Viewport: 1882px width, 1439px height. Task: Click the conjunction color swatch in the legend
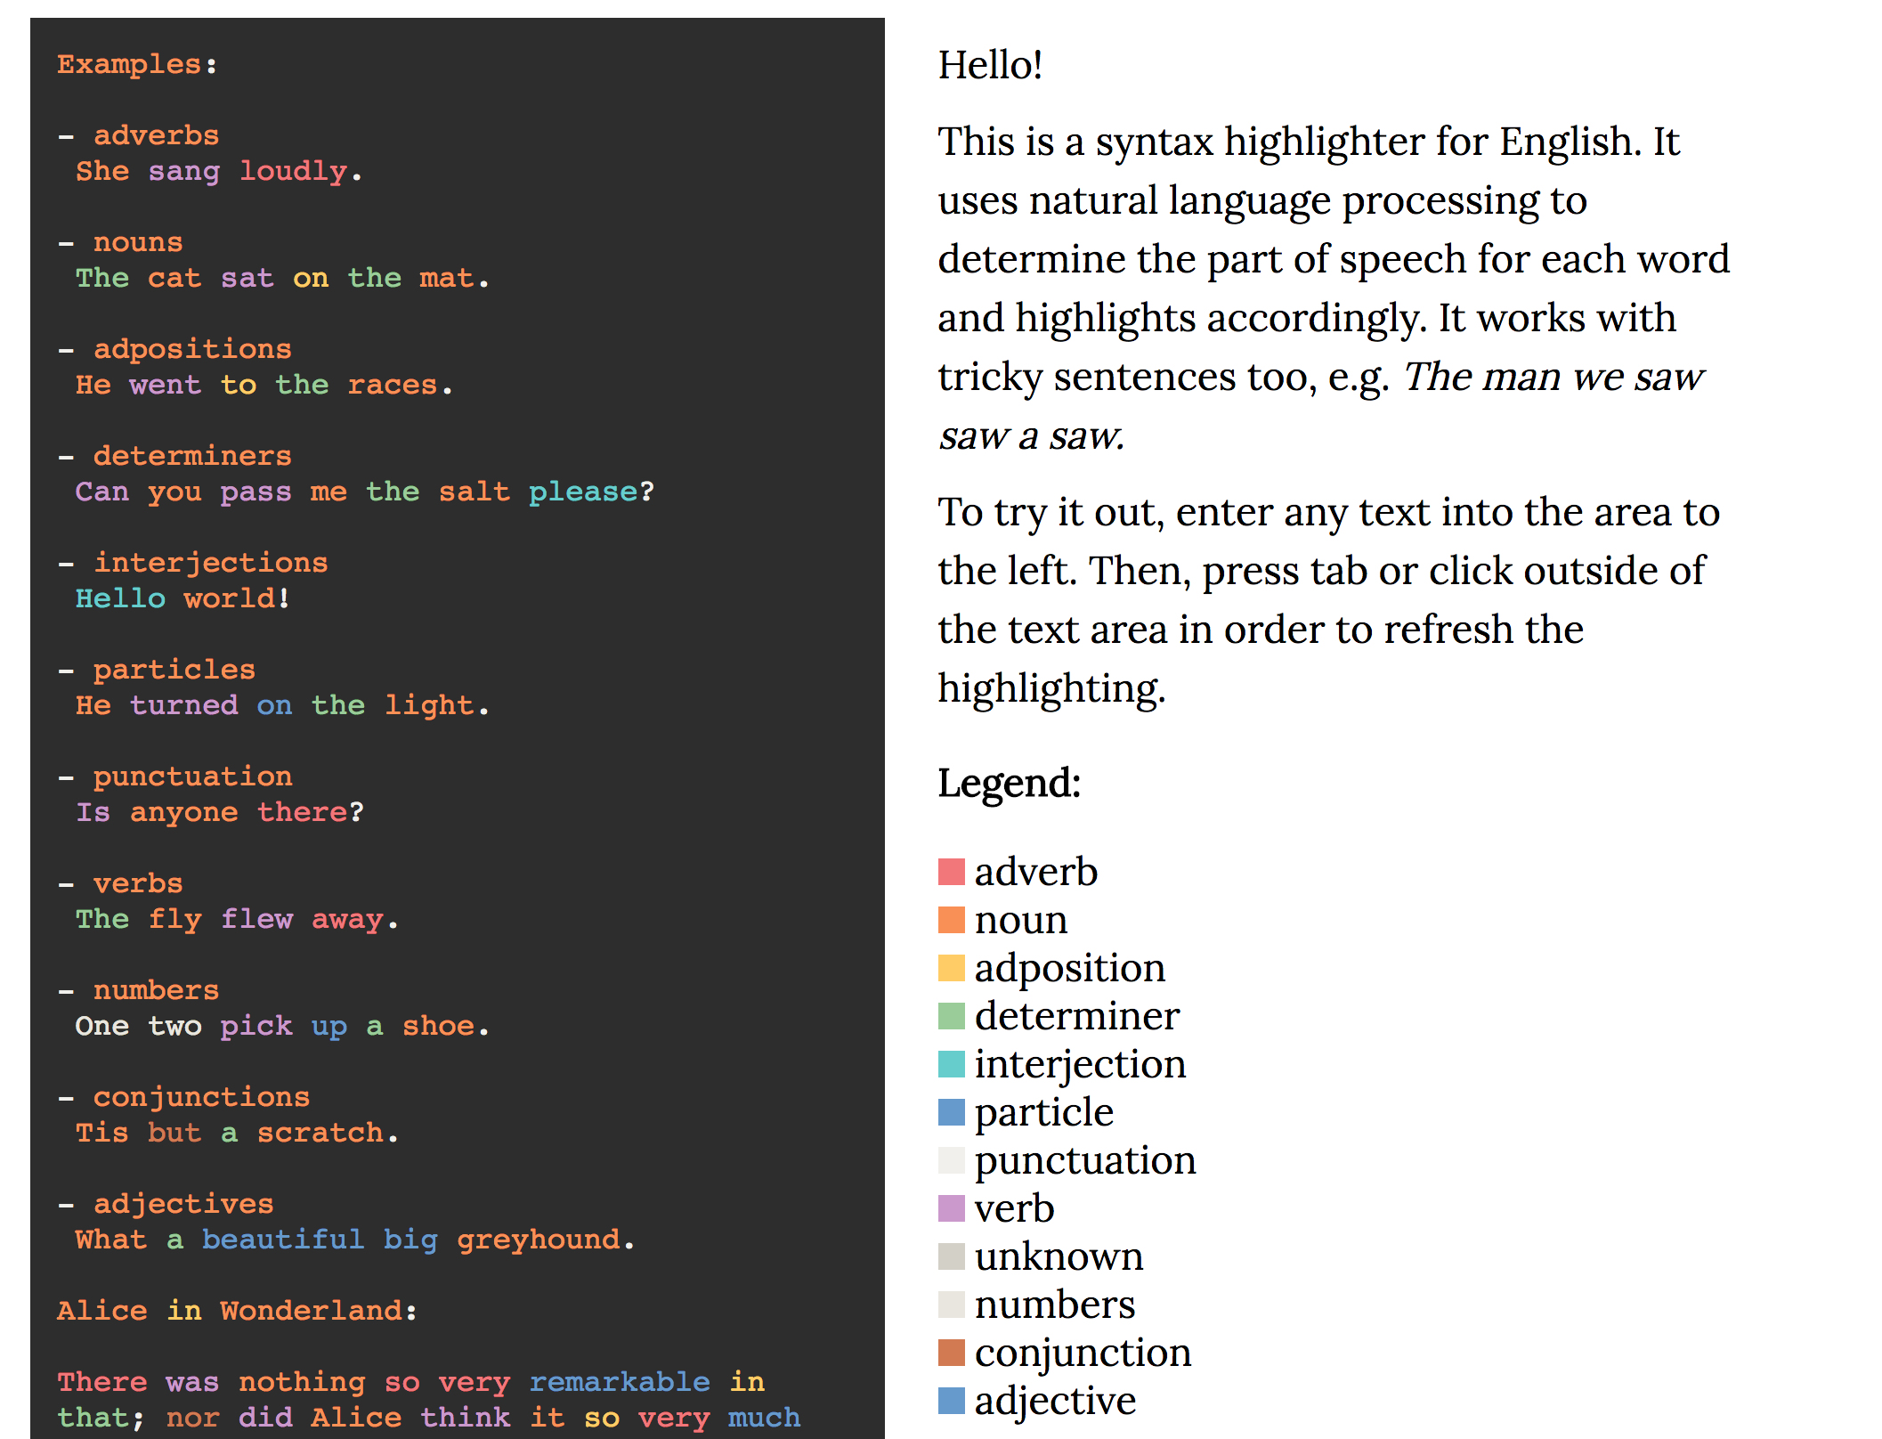coord(950,1353)
